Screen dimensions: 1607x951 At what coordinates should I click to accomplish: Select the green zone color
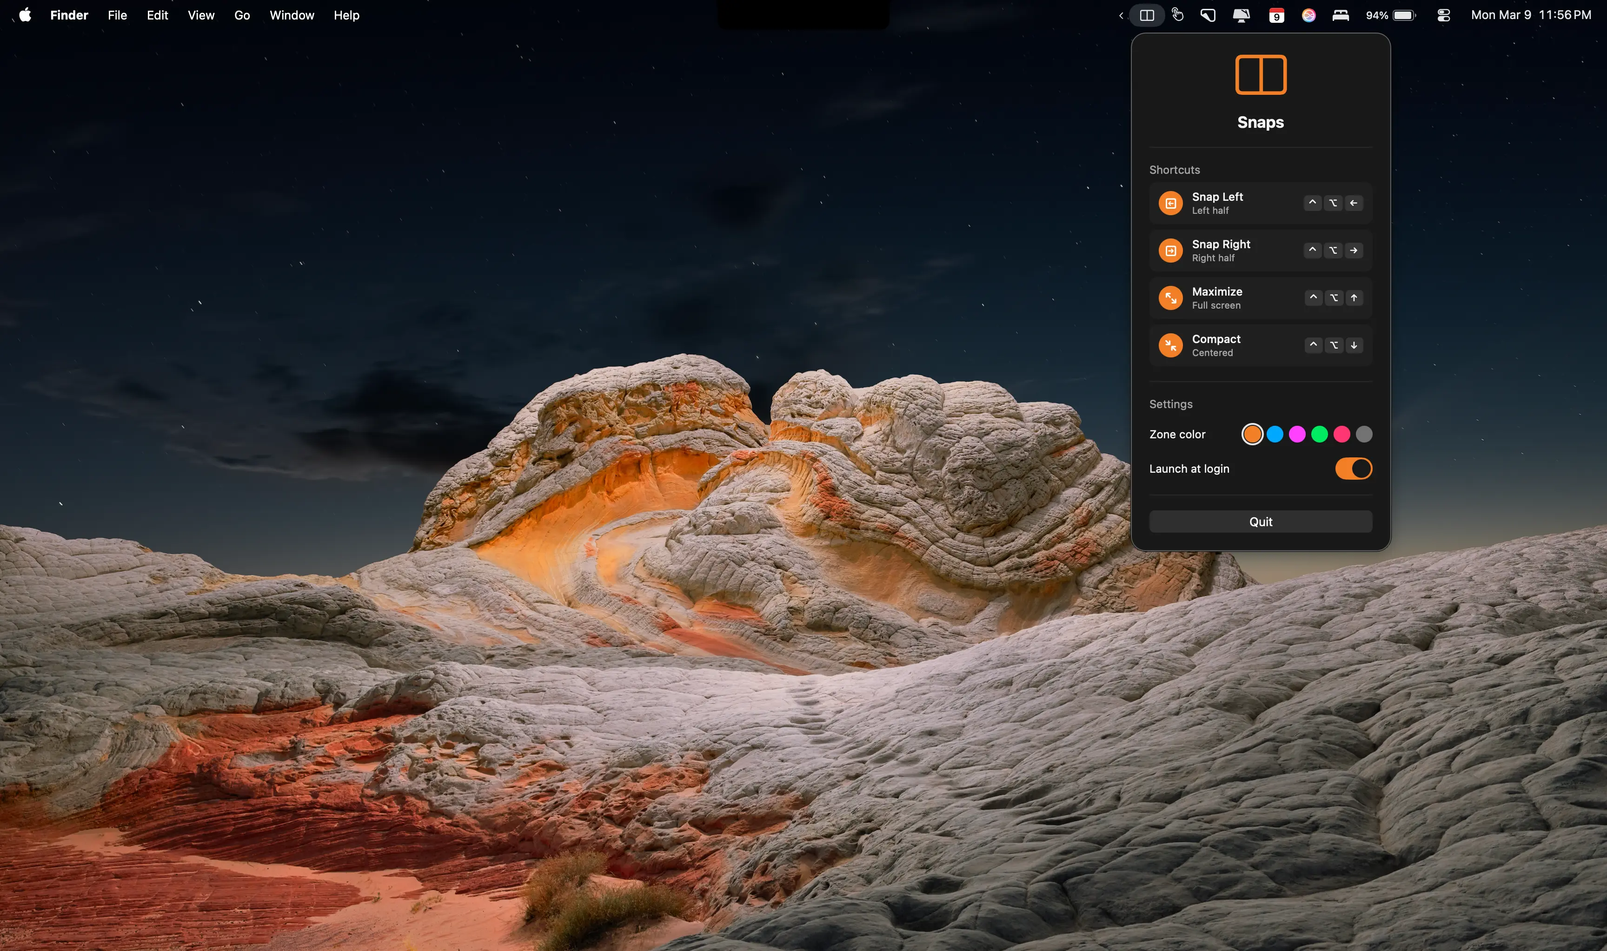tap(1319, 435)
